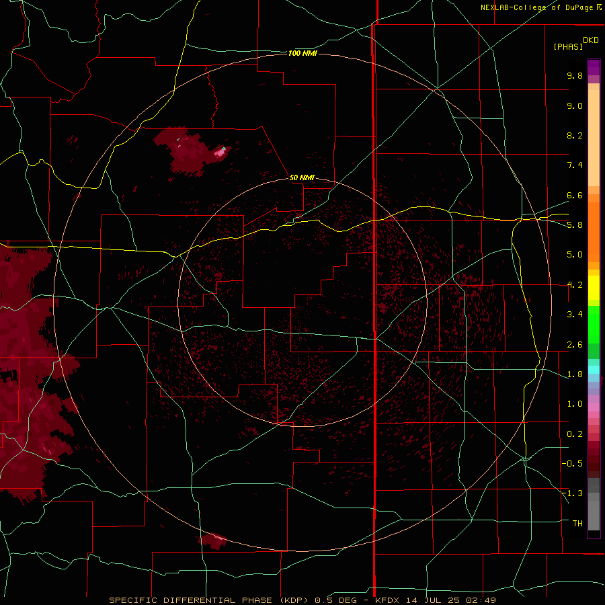Click the 0.2 scale value
This screenshot has width=605, height=605.
(x=575, y=434)
